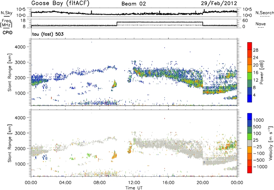Click the Velocity [m s-1] colorbar title

pyautogui.click(x=271, y=143)
